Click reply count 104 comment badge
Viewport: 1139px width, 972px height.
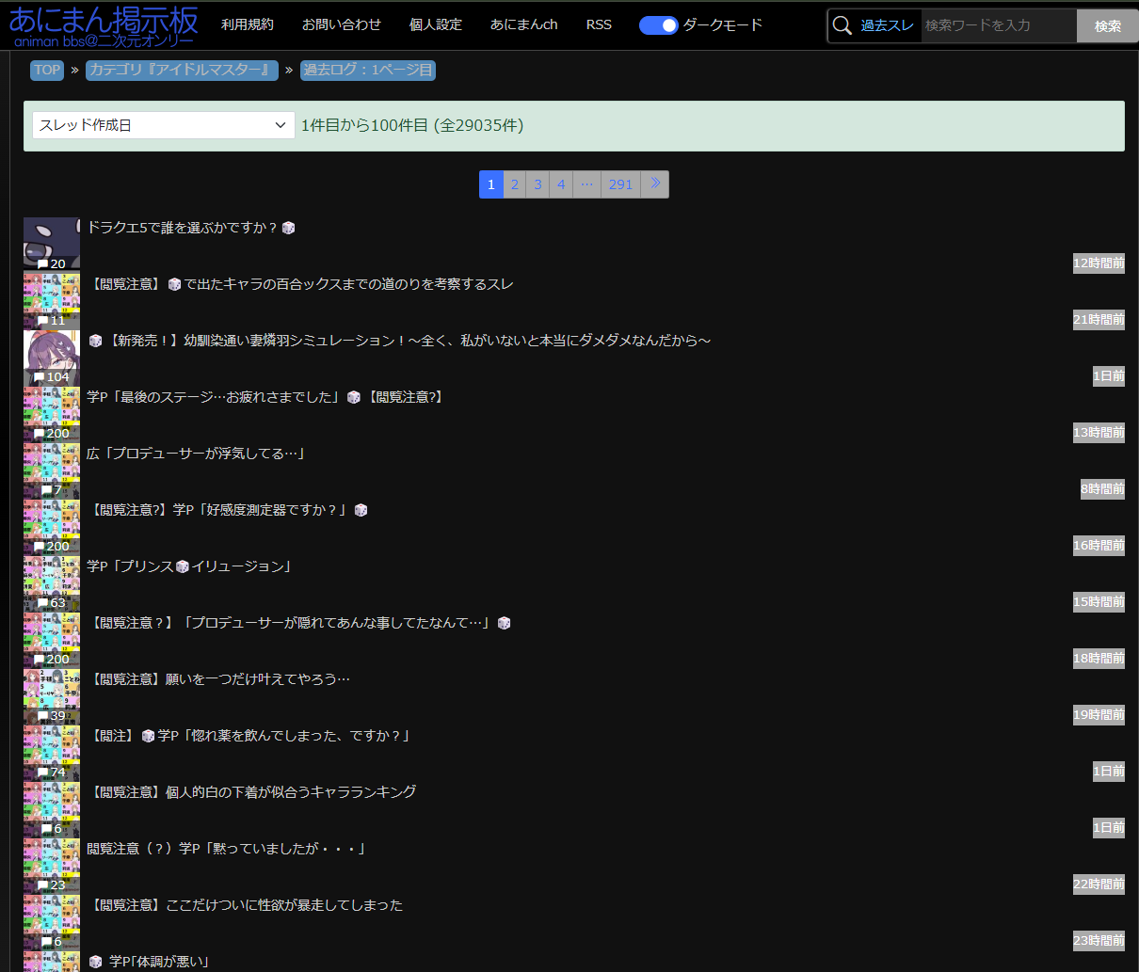pyautogui.click(x=52, y=377)
